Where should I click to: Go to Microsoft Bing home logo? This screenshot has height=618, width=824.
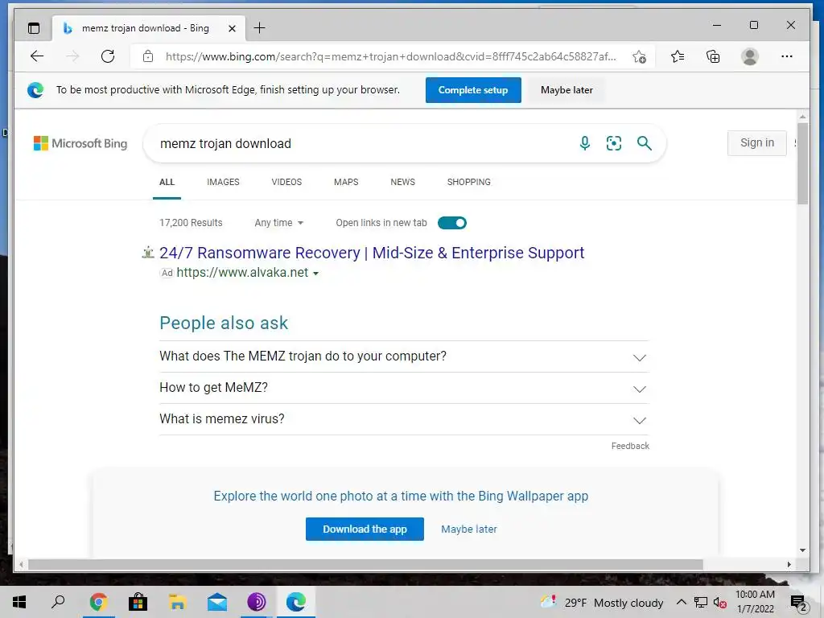pos(80,143)
